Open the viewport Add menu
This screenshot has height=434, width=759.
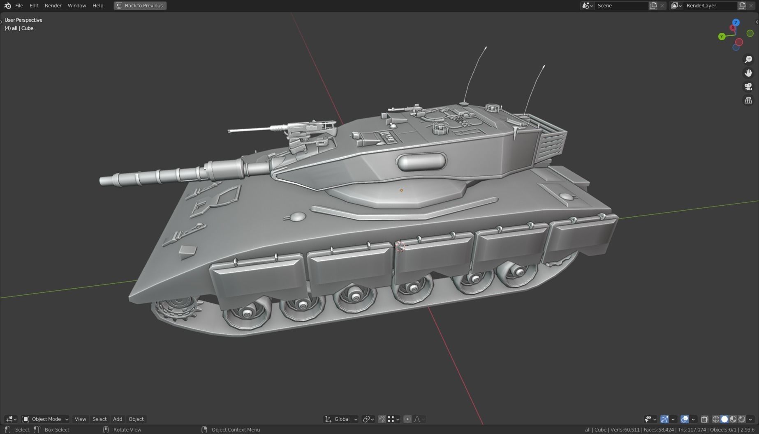click(x=118, y=419)
